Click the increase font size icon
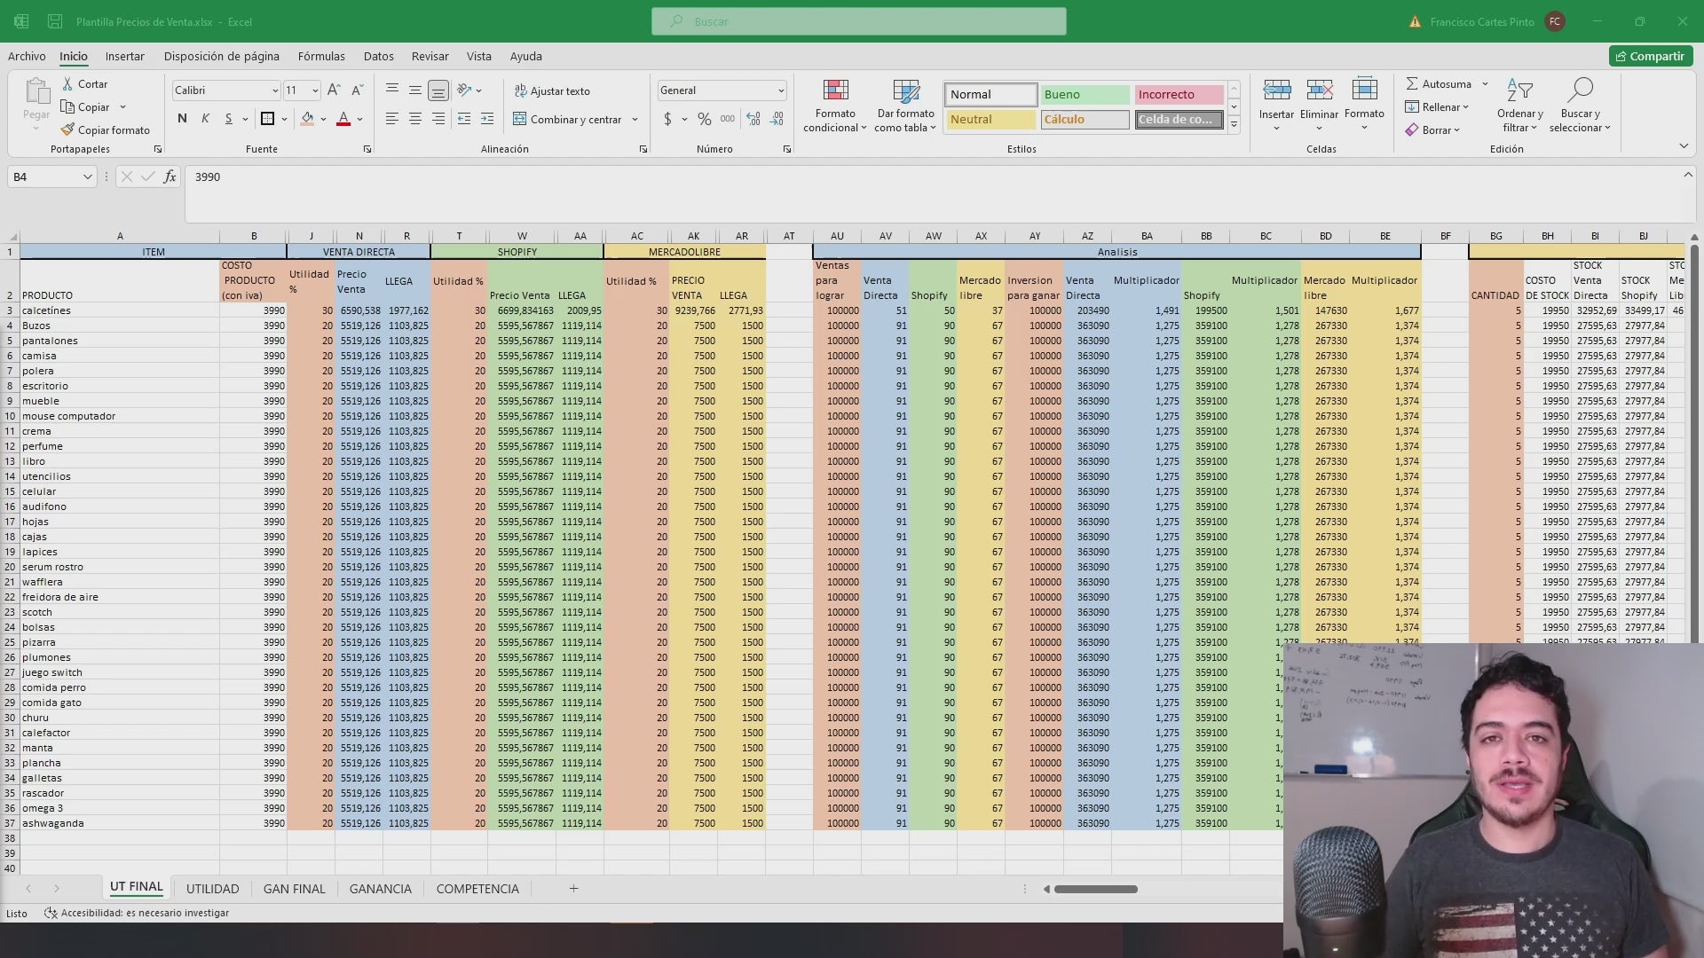This screenshot has width=1704, height=958. tap(334, 90)
